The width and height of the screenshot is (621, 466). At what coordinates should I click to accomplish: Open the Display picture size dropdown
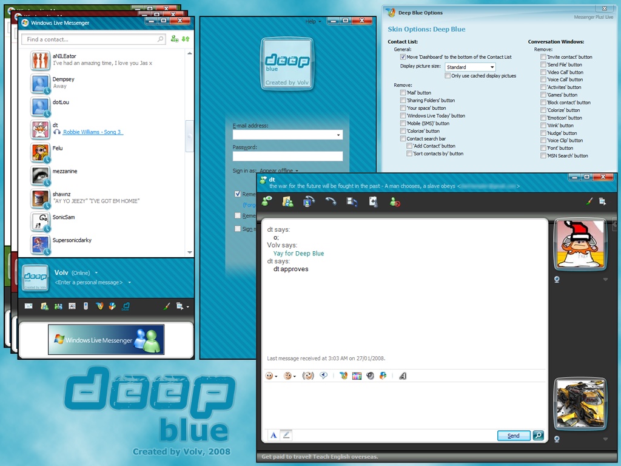click(470, 67)
